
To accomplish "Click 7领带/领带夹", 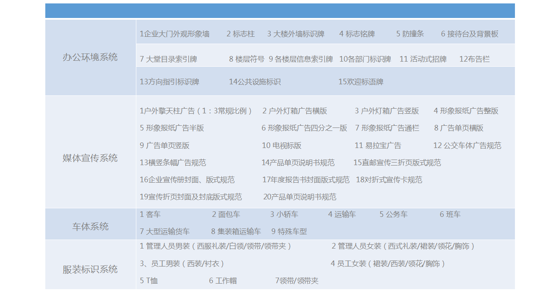I will click(297, 281).
